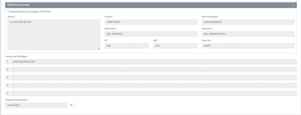Click the empty customer note field 2
The width and height of the screenshot is (301, 115).
(x=154, y=70)
